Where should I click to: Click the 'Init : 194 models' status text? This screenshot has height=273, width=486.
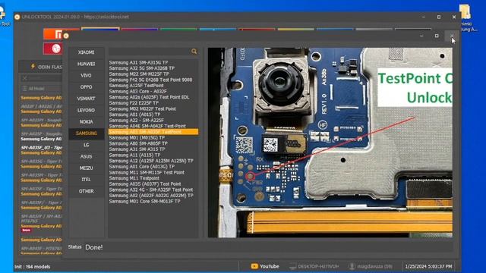tap(33, 266)
